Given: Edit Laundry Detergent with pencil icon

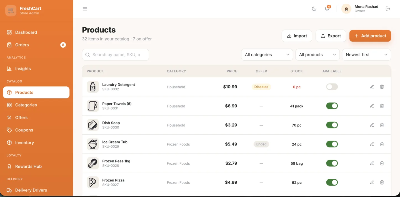Looking at the screenshot, I should (372, 87).
